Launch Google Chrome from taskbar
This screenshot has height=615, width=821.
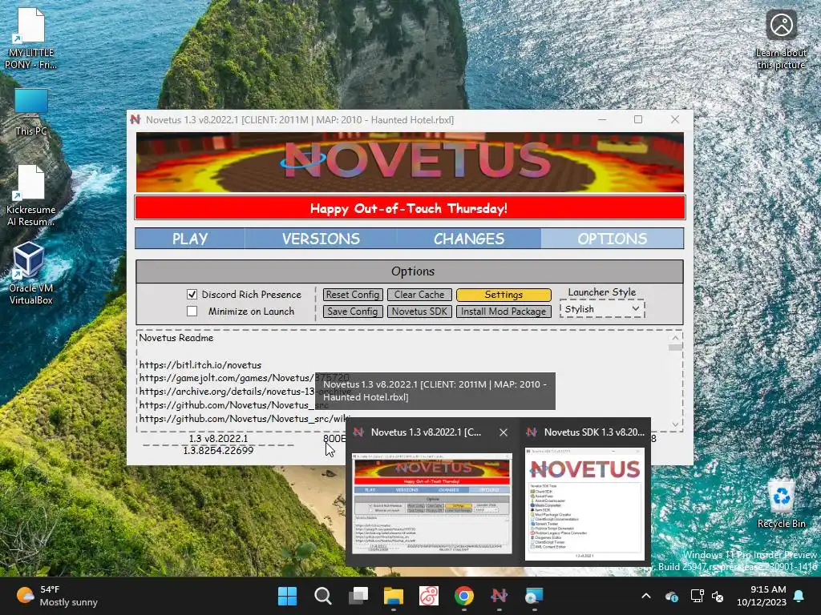(x=464, y=596)
